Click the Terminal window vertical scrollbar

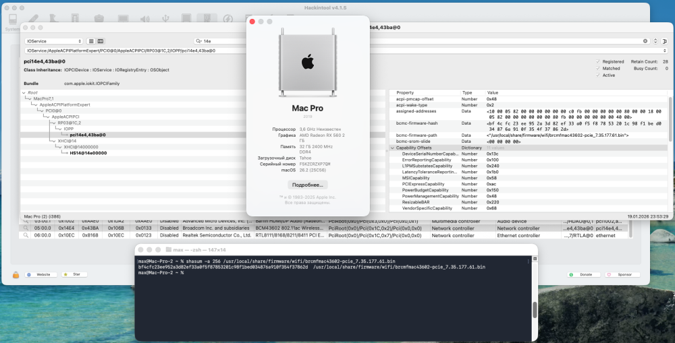click(x=535, y=309)
